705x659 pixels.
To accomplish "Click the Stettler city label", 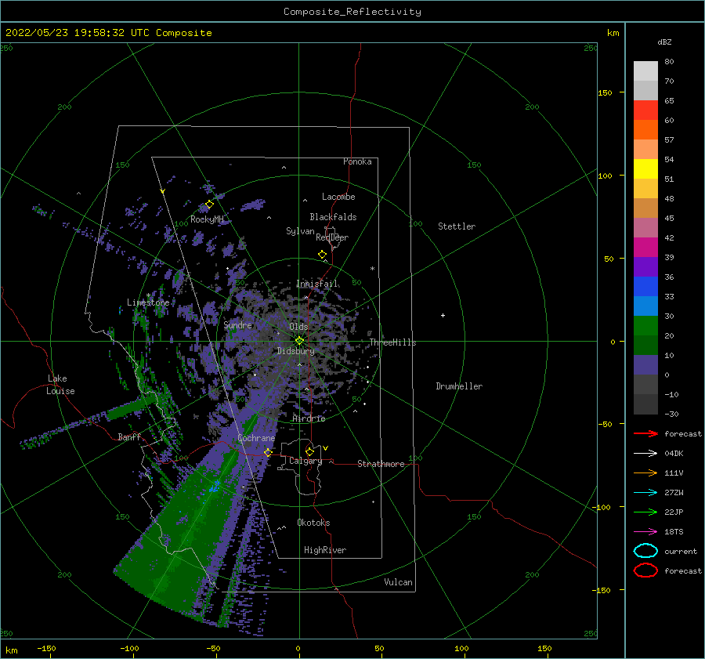I will (x=457, y=226).
